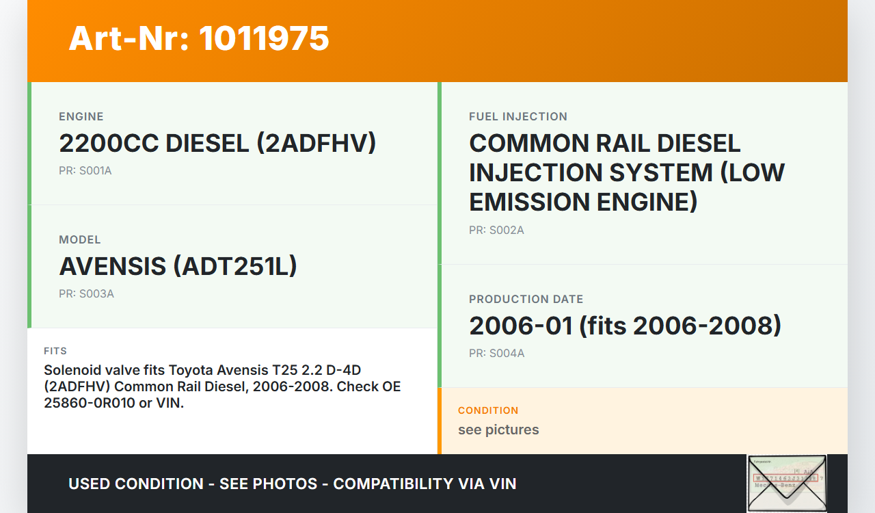Click the PR: S003A code
Image resolution: width=875 pixels, height=513 pixels.
coord(86,294)
